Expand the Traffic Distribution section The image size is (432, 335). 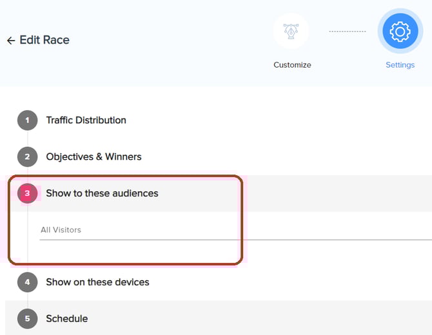[x=86, y=120]
